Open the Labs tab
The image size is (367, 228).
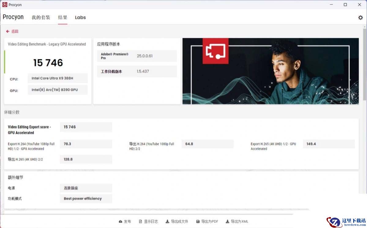coord(80,17)
